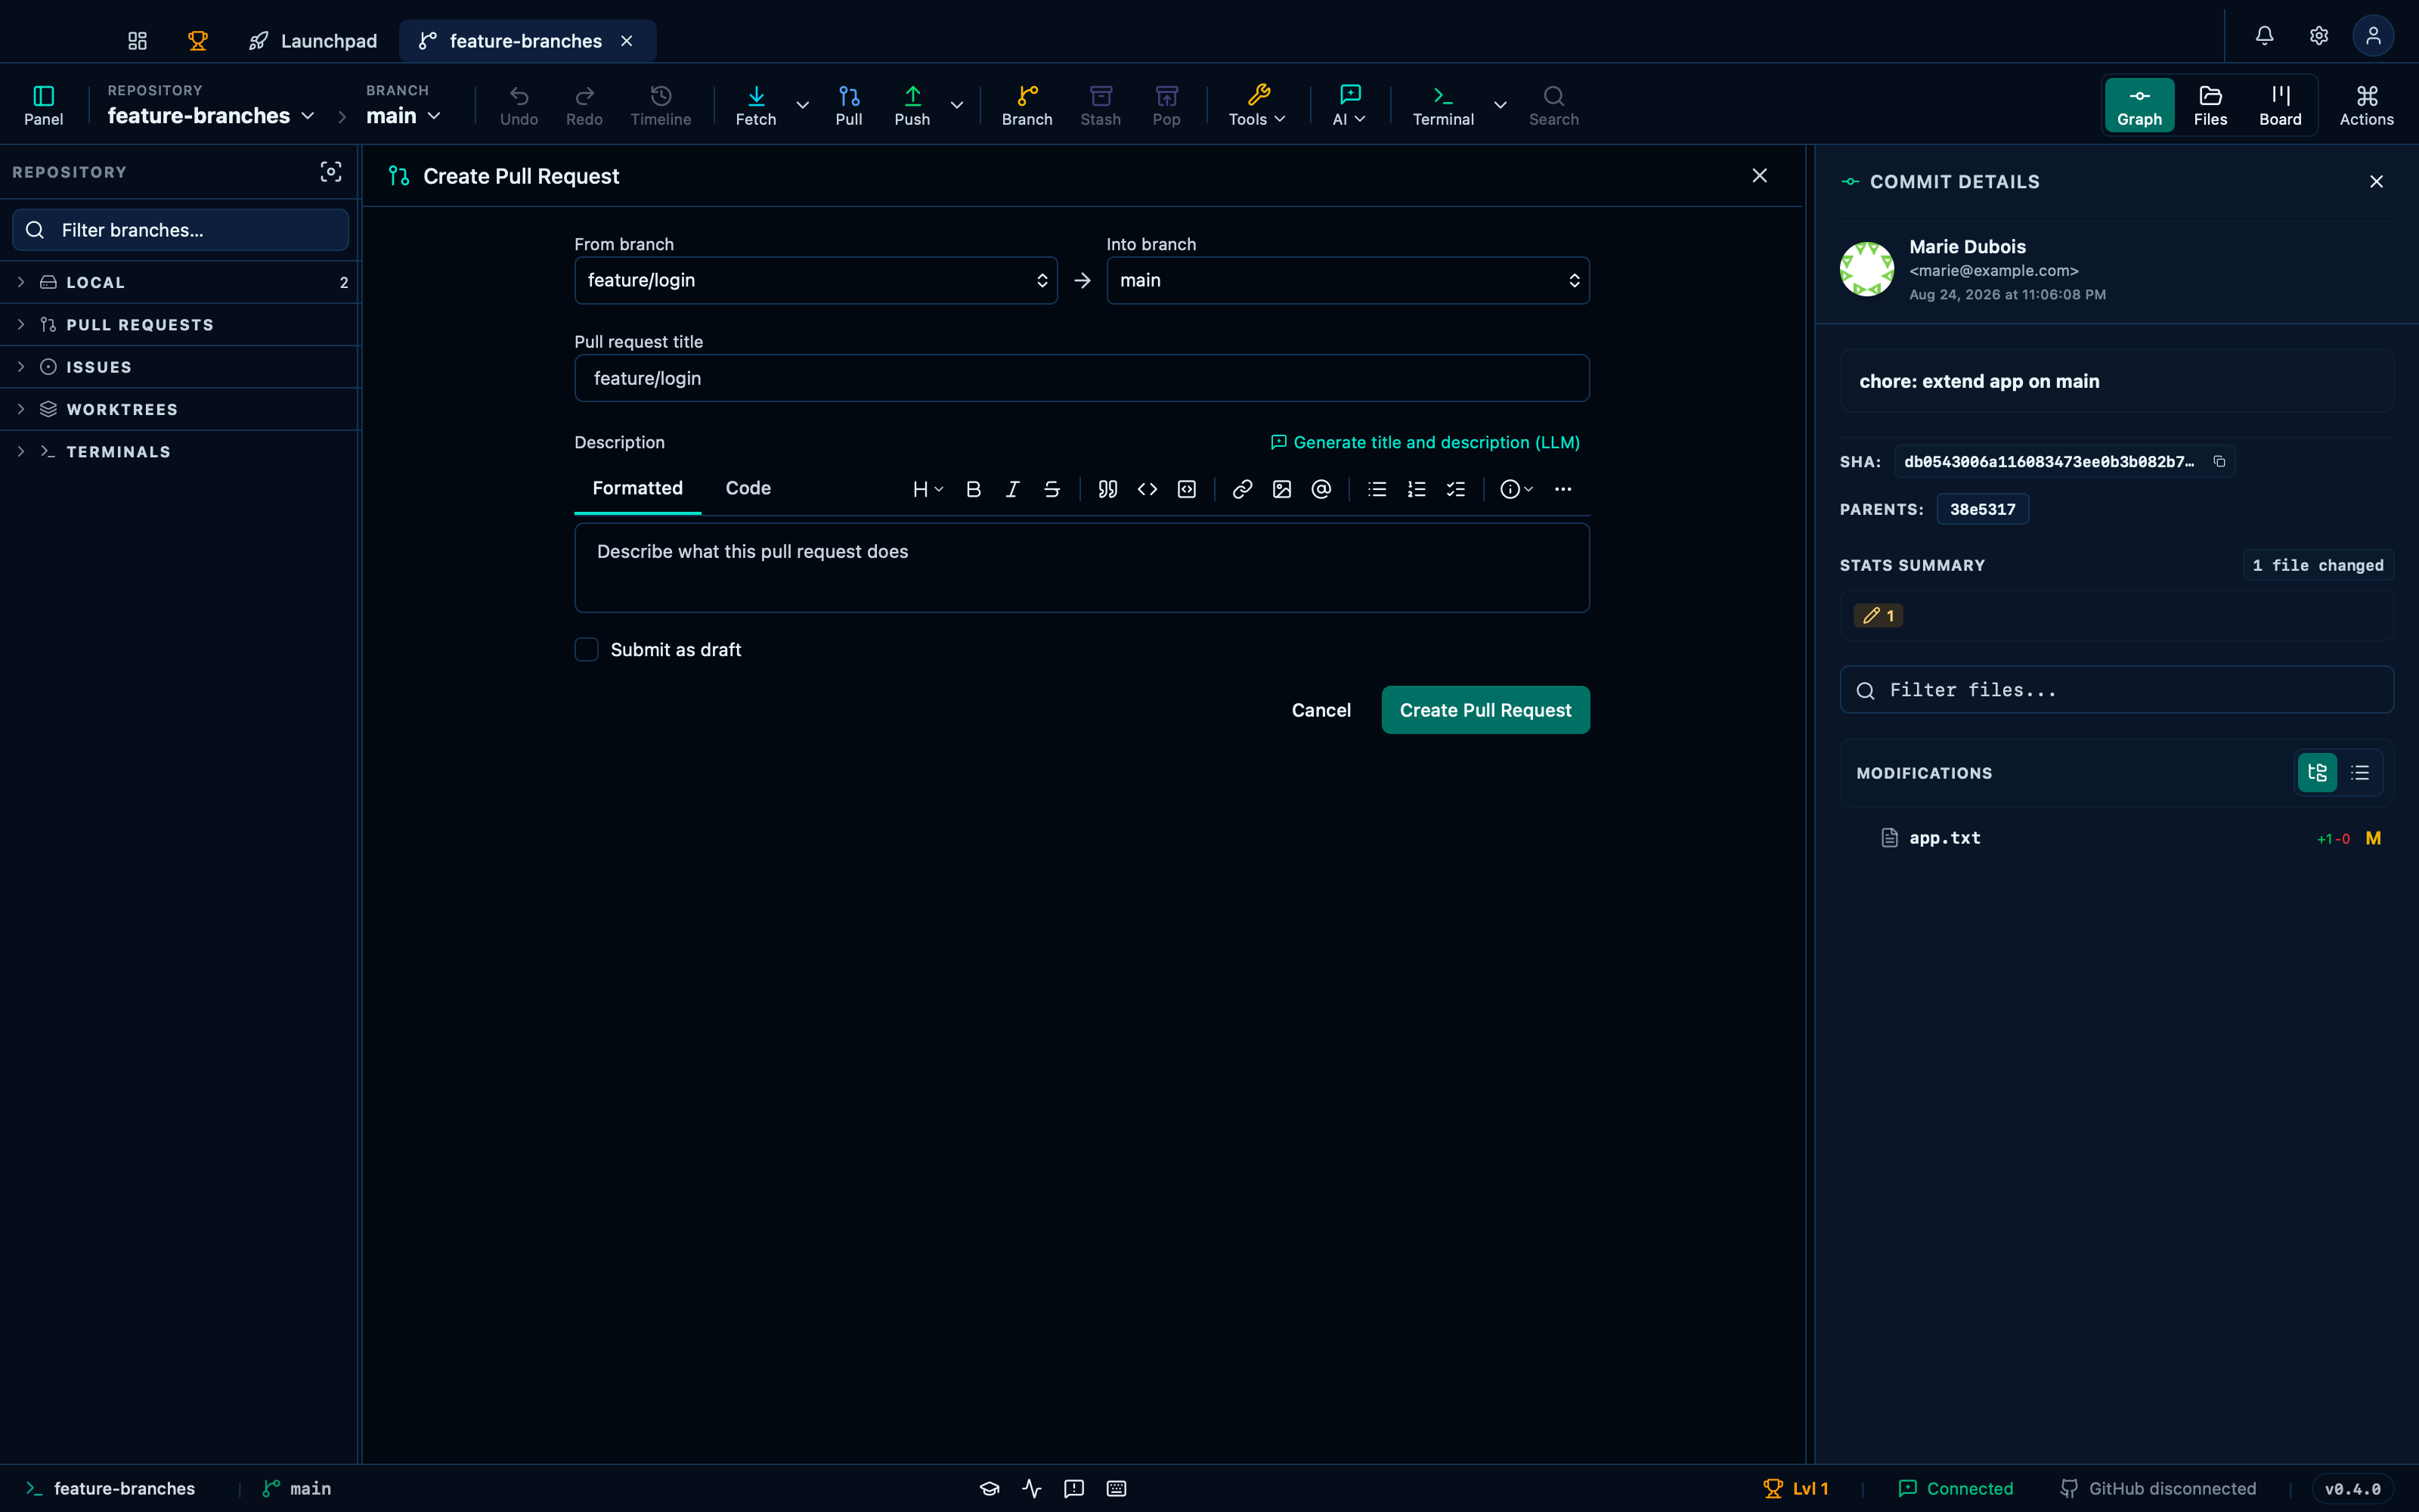Click the focus icon in Repository panel
The width and height of the screenshot is (2419, 1512).
(331, 172)
